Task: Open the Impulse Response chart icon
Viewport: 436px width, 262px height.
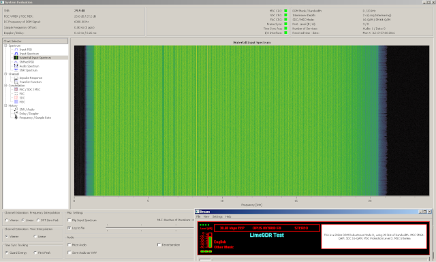Action: (16, 78)
